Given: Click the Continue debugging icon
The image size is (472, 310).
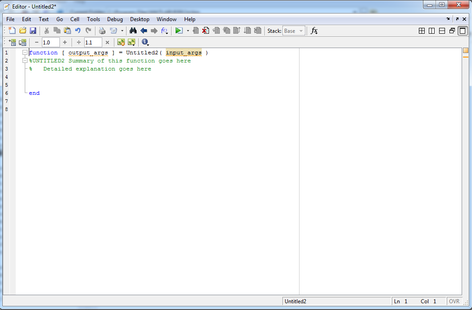Looking at the screenshot, I should (x=247, y=31).
